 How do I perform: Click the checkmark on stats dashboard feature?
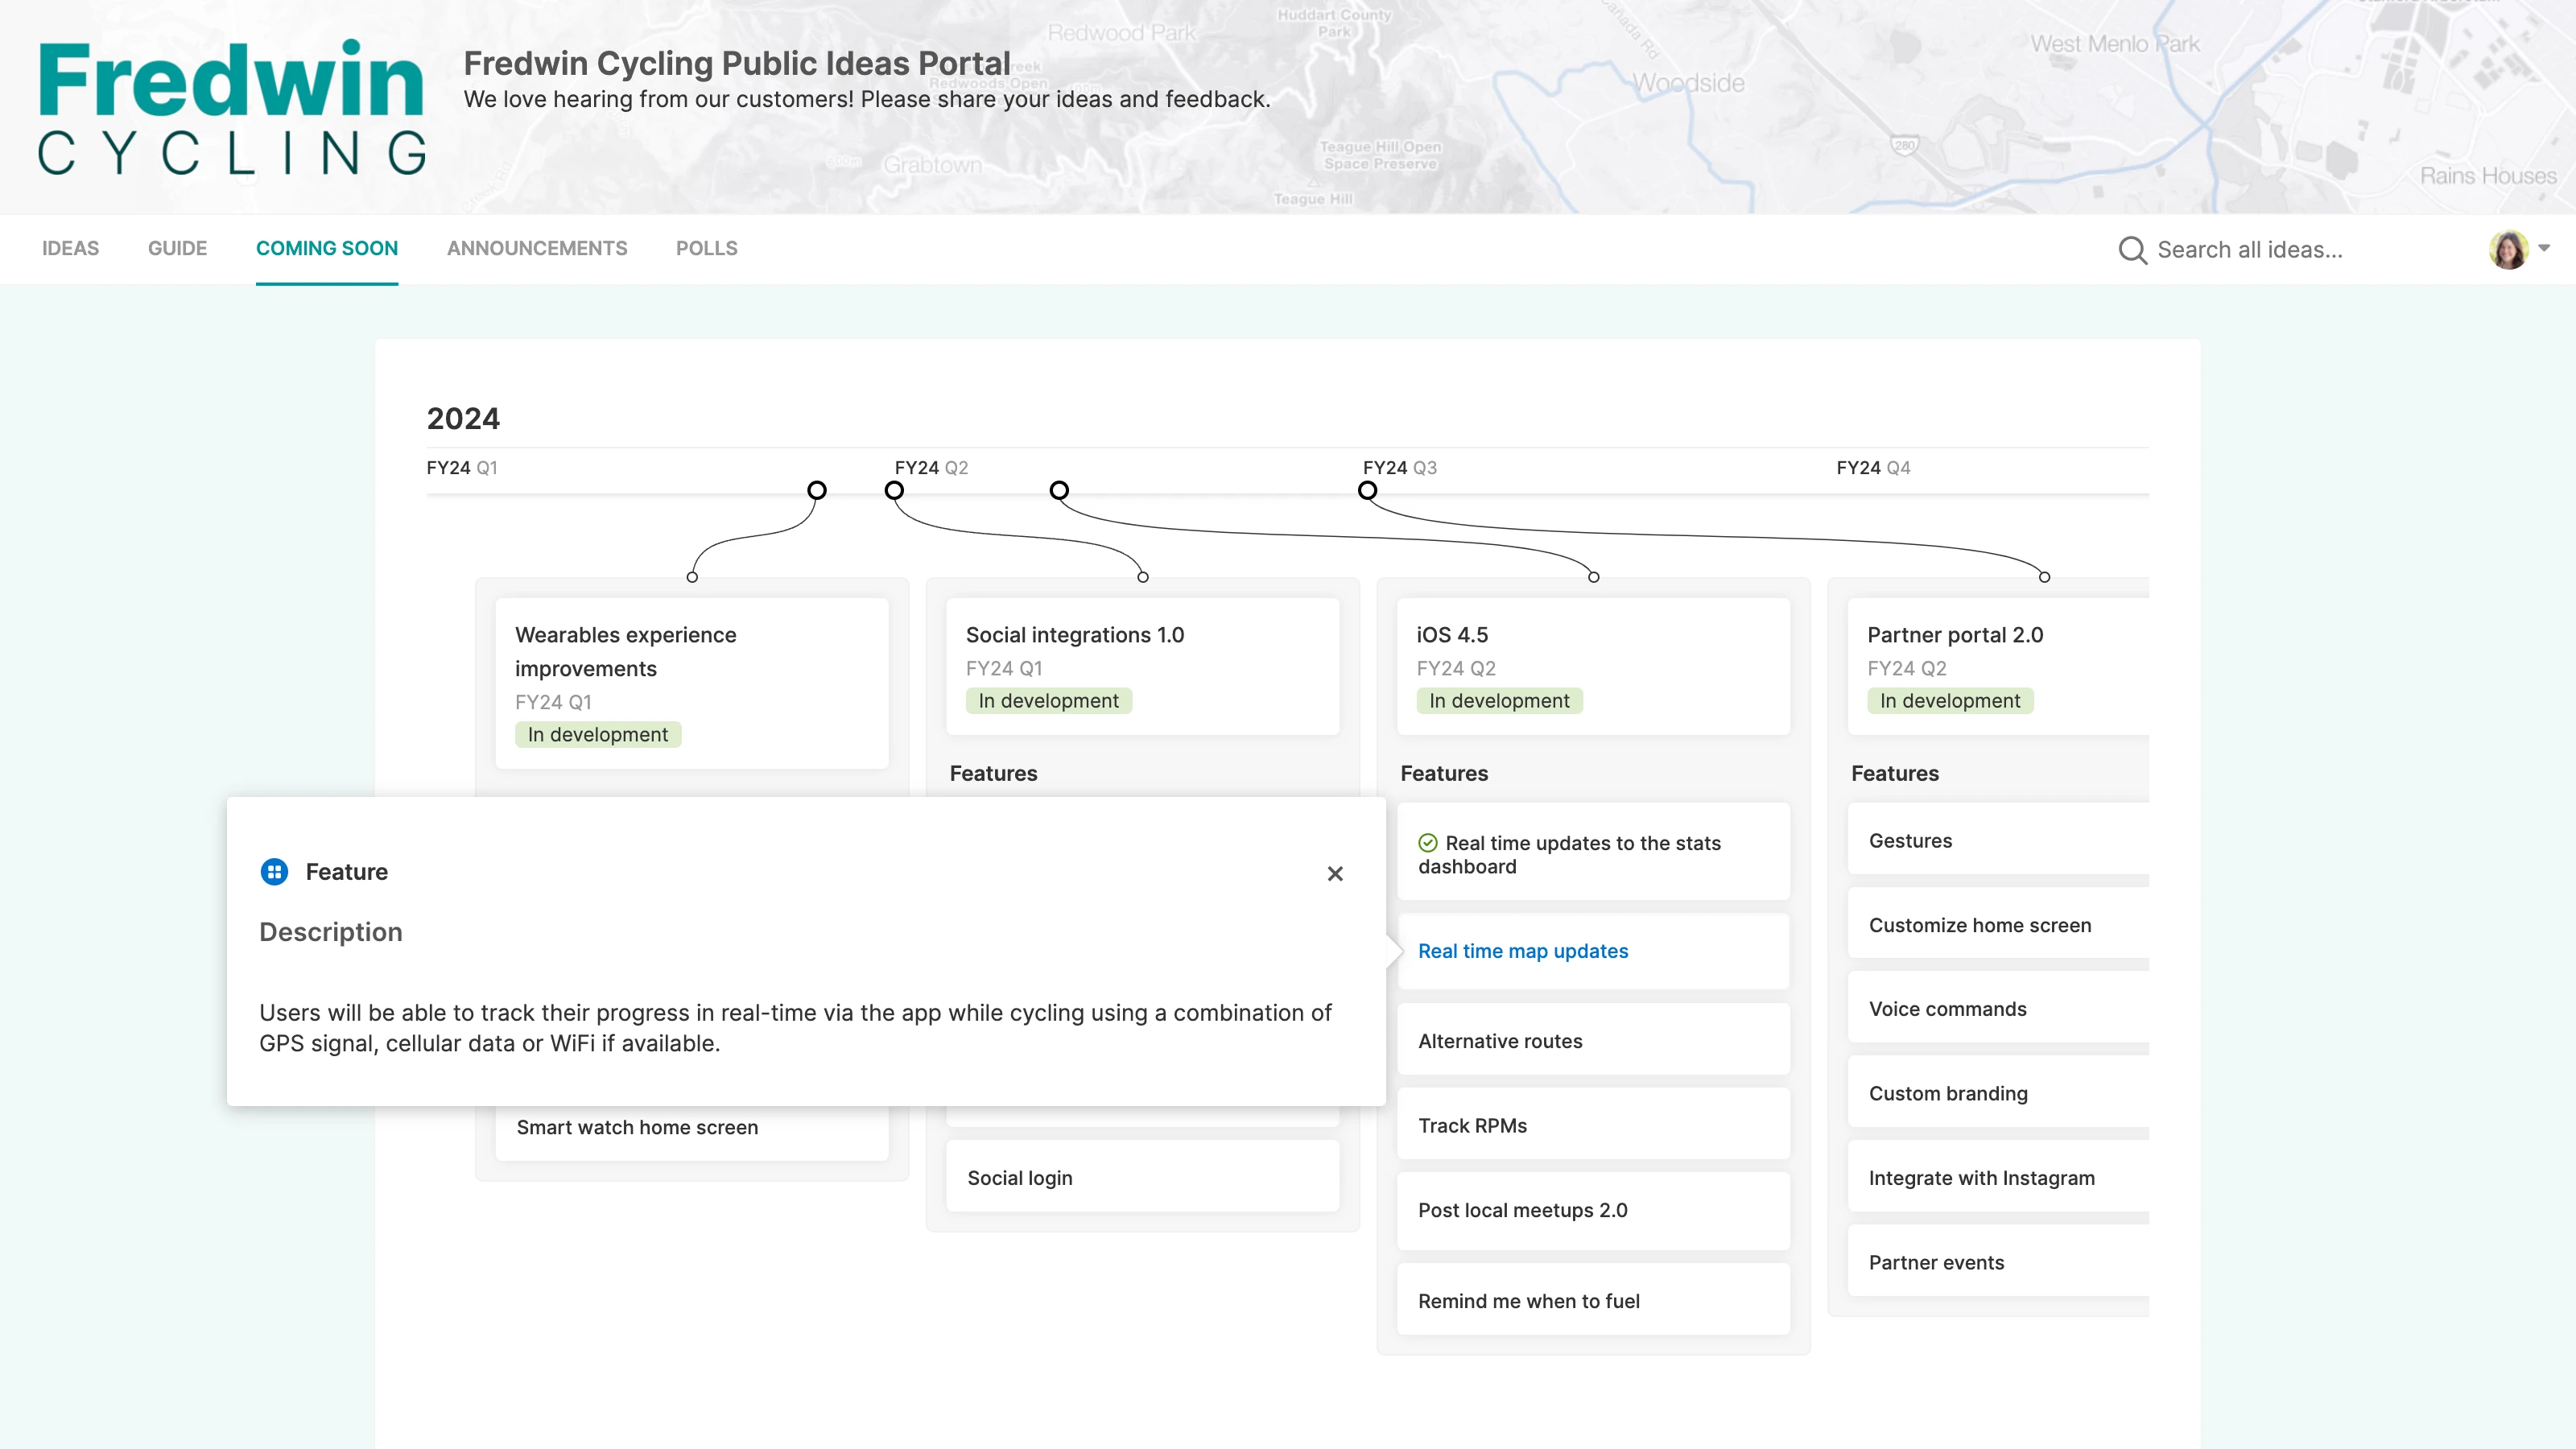(1428, 842)
